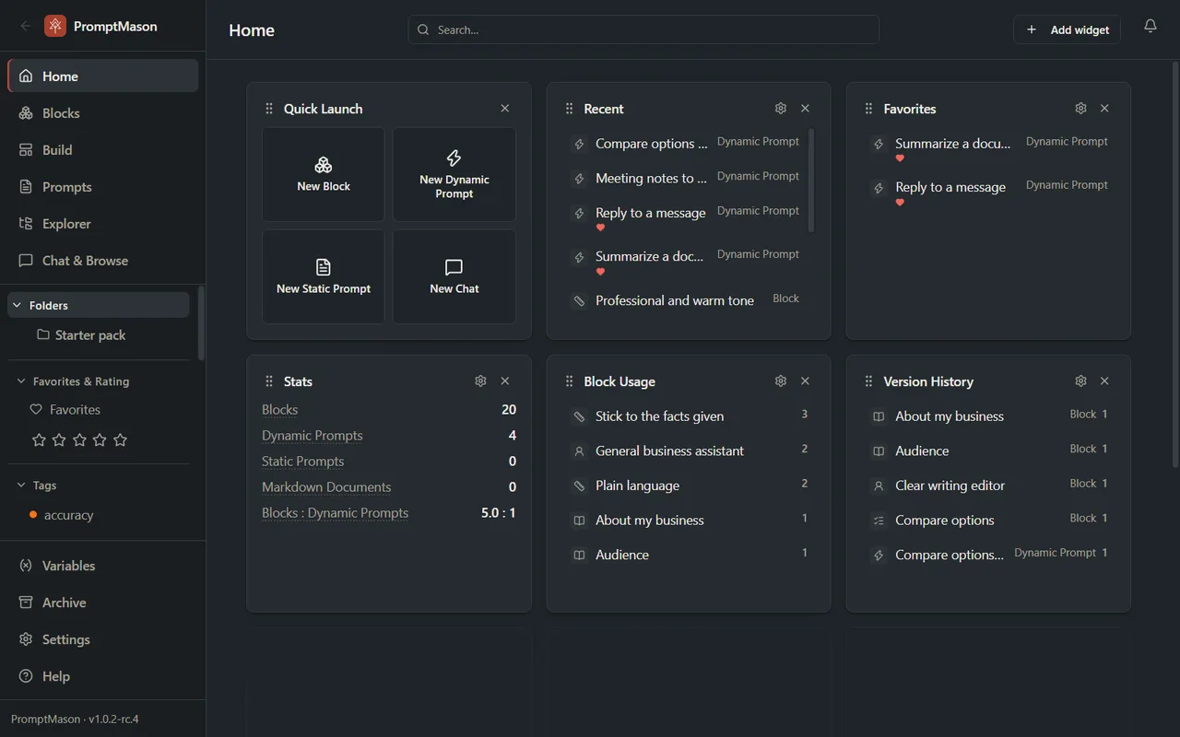Open Blocks in the sidebar
The image size is (1180, 737).
click(x=102, y=113)
